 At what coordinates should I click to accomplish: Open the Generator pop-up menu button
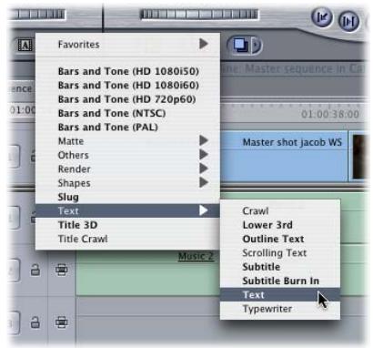pyautogui.click(x=25, y=46)
